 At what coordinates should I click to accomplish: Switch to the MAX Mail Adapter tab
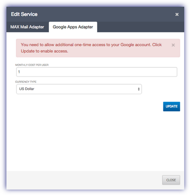point(27,27)
